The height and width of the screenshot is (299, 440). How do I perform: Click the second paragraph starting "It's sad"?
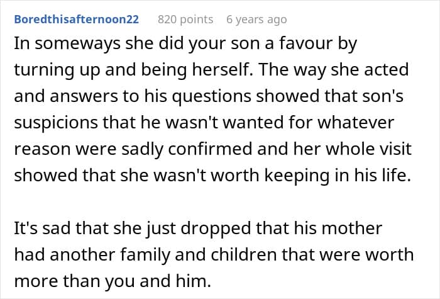click(x=214, y=254)
